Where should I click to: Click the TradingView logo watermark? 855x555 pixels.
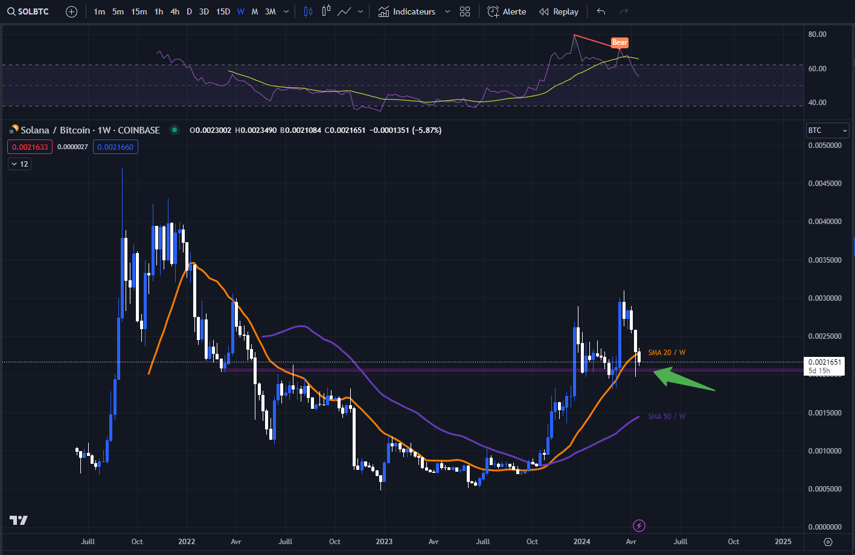point(18,519)
